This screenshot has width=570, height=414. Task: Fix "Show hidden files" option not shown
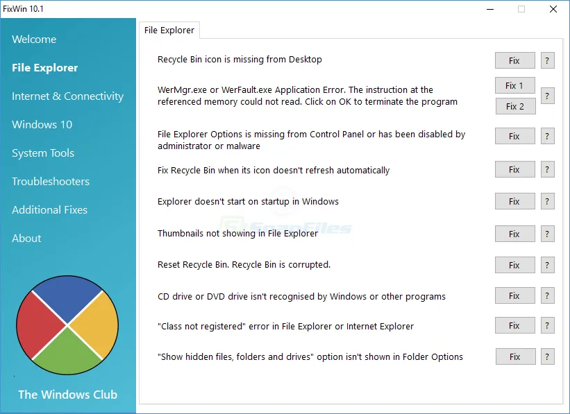coord(515,356)
